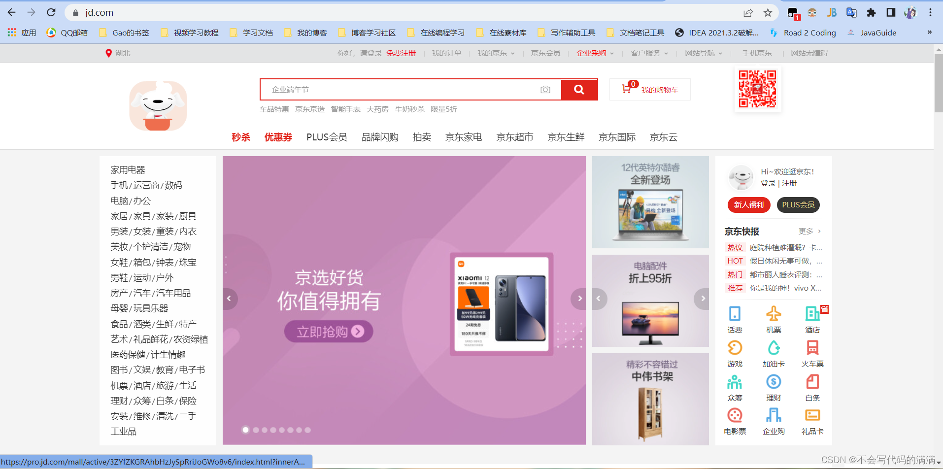
Task: Open the shopping cart icon
Action: coord(626,89)
